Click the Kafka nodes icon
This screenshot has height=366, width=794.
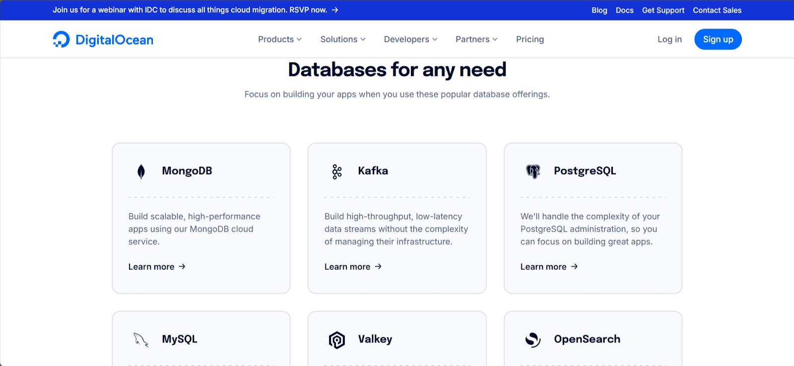[x=337, y=172]
